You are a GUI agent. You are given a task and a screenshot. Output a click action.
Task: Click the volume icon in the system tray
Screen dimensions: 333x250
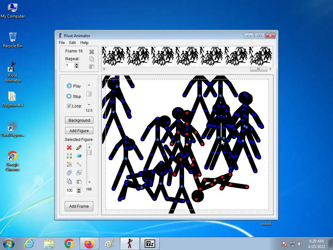pyautogui.click(x=300, y=244)
